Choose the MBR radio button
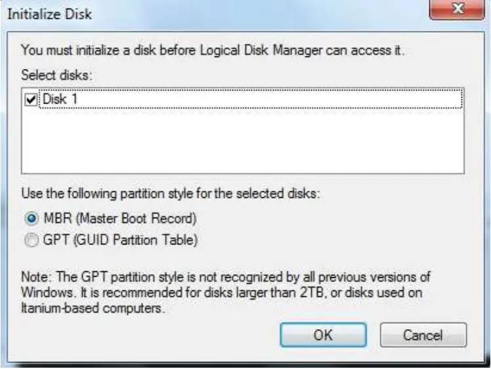 pyautogui.click(x=29, y=218)
